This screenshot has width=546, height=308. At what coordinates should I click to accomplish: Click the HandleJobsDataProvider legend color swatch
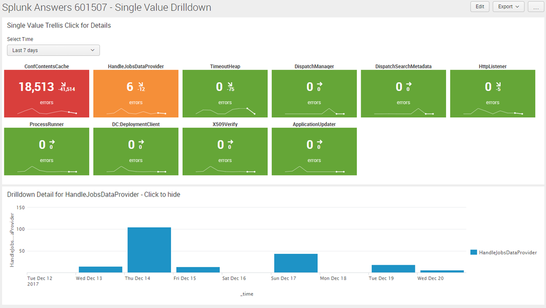click(473, 252)
